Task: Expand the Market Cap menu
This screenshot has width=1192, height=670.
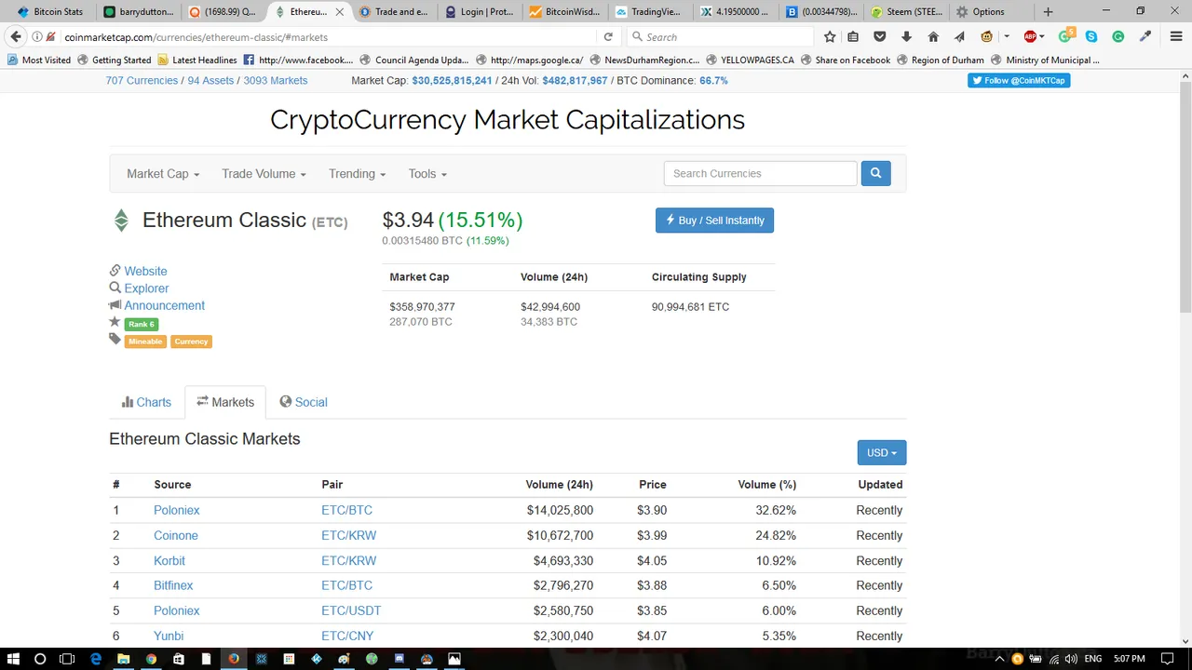Action: click(164, 174)
